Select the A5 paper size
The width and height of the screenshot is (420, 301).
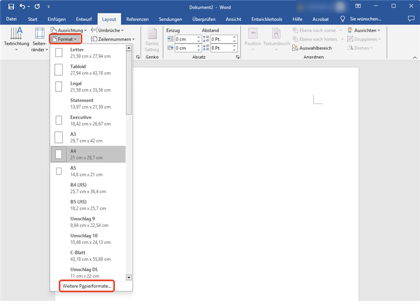point(88,171)
